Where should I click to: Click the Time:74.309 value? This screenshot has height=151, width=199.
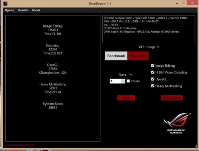pyautogui.click(x=53, y=34)
